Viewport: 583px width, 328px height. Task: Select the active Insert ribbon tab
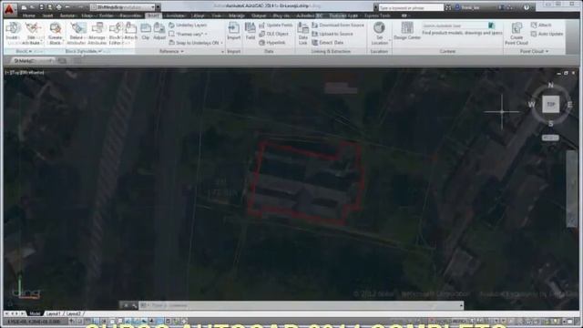[153, 15]
